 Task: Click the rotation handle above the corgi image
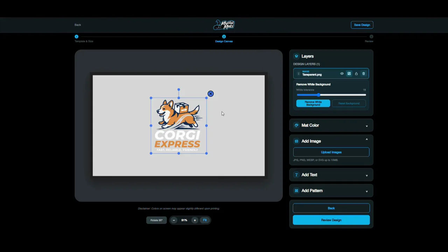179,90
